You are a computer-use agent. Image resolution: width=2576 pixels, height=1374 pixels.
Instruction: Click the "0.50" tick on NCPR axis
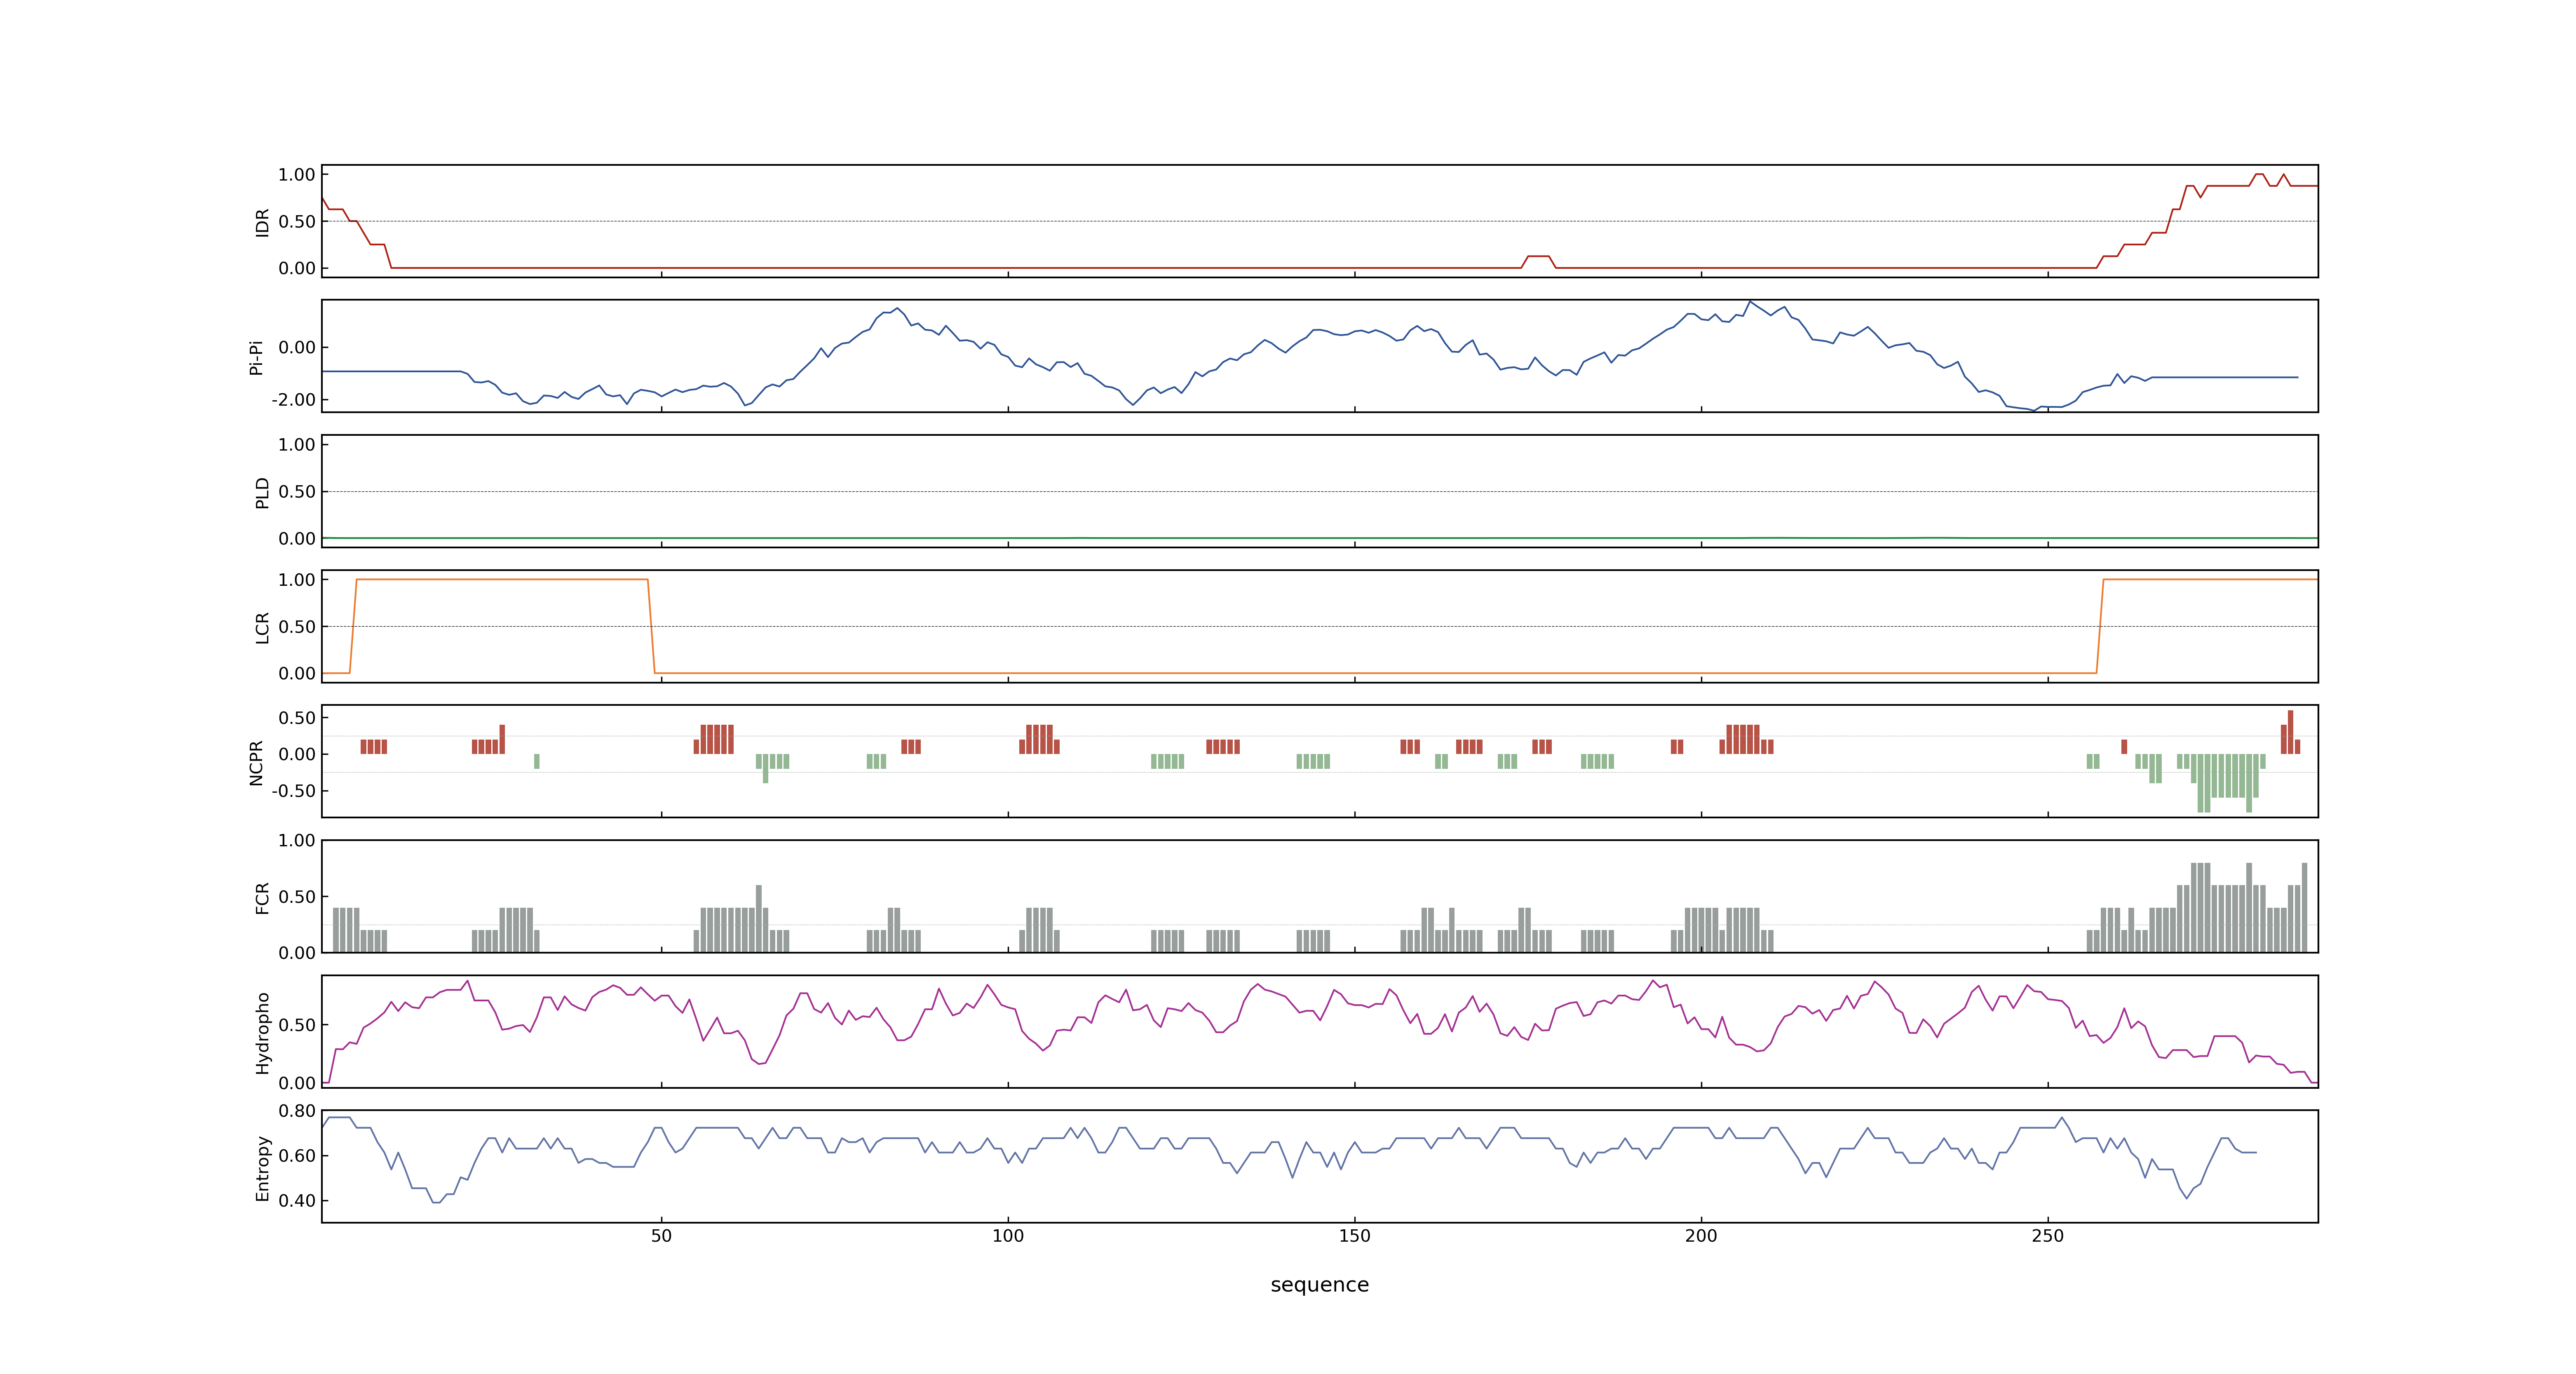297,718
